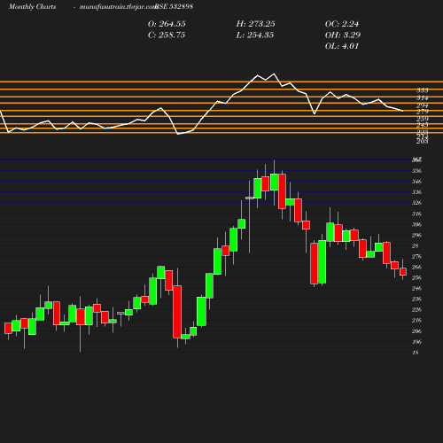The width and height of the screenshot is (443, 443).
Task: Click the 326 candlestick axis label
Action: coord(416,203)
